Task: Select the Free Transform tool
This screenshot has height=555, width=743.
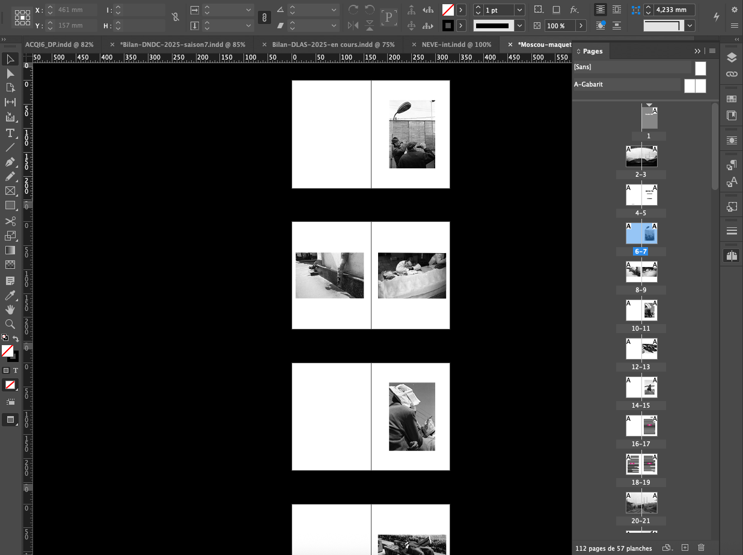Action: coord(10,236)
